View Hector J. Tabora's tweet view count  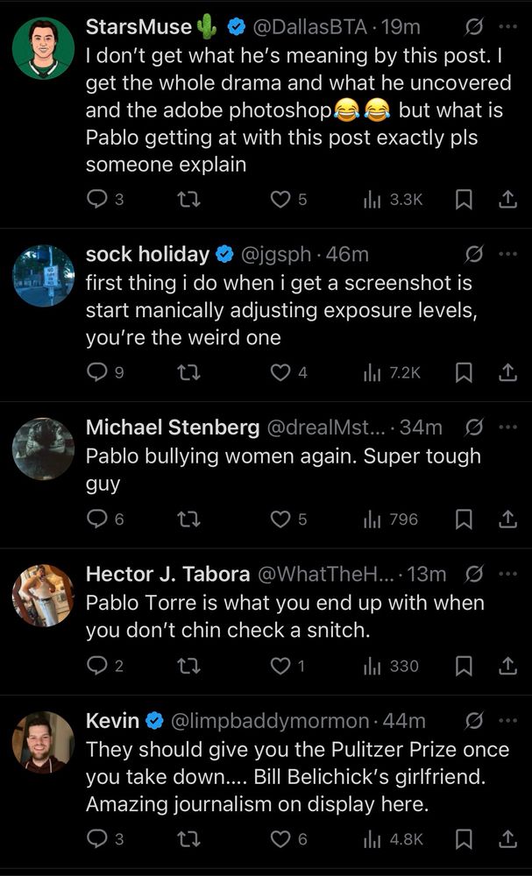pos(393,666)
